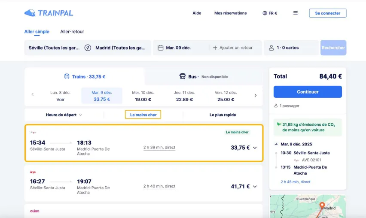Click the person icon beside 1 passager
Image resolution: width=366 pixels, height=218 pixels.
coord(276,106)
